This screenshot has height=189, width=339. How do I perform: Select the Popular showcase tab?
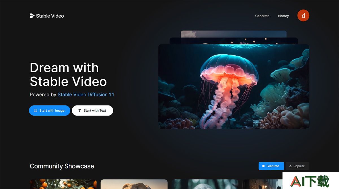click(x=297, y=166)
